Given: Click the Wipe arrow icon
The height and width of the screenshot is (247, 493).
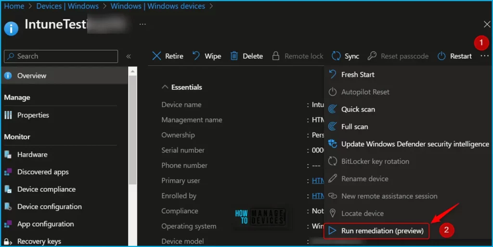Looking at the screenshot, I should click(196, 56).
